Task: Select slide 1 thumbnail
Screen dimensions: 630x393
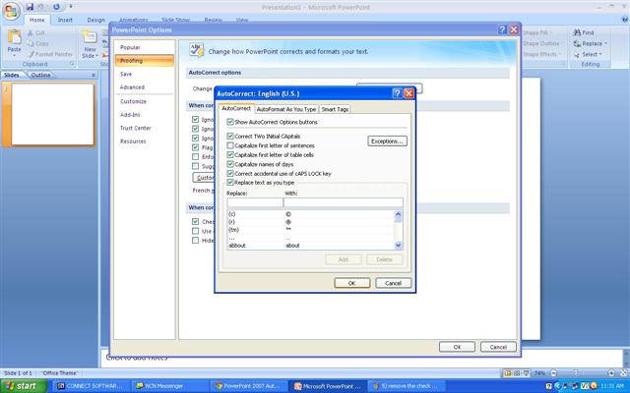Action: (x=52, y=114)
